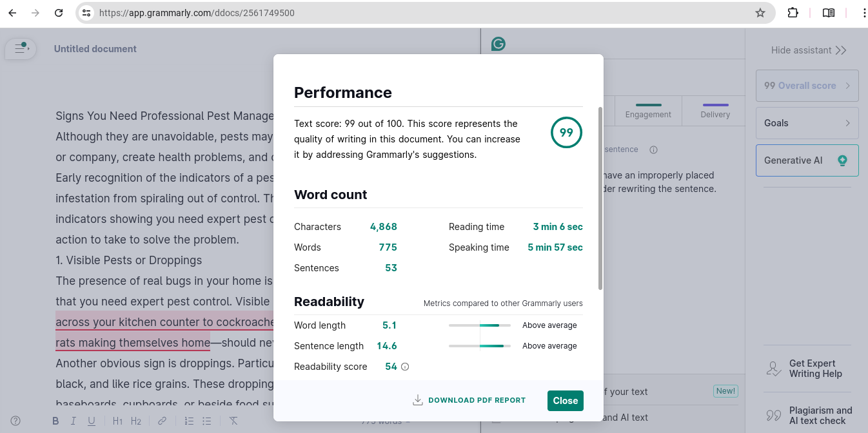
Task: Switch to the Engagement tab
Action: pos(648,111)
